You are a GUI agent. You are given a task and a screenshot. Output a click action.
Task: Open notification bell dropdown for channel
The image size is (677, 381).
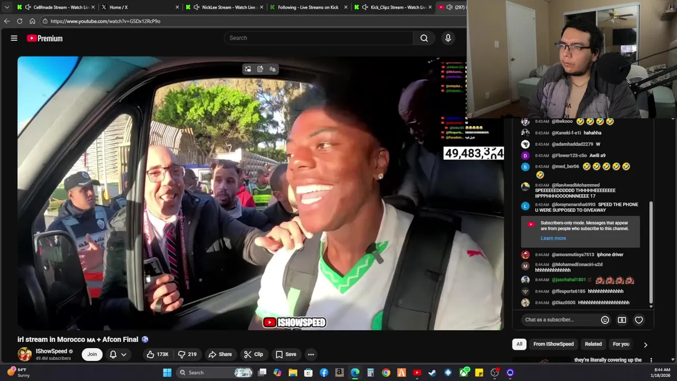tap(118, 354)
